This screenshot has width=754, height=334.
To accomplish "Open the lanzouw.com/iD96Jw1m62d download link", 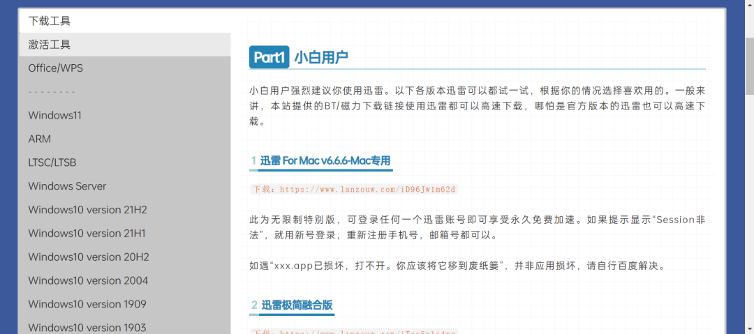I will coord(367,190).
